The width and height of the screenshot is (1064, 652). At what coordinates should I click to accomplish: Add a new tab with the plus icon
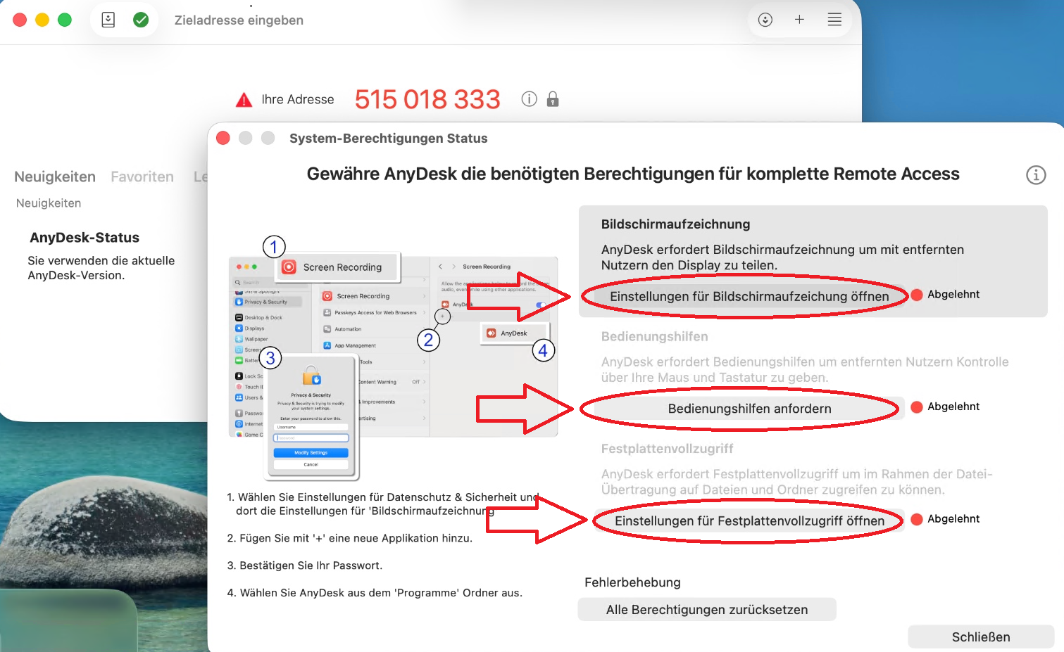[799, 20]
